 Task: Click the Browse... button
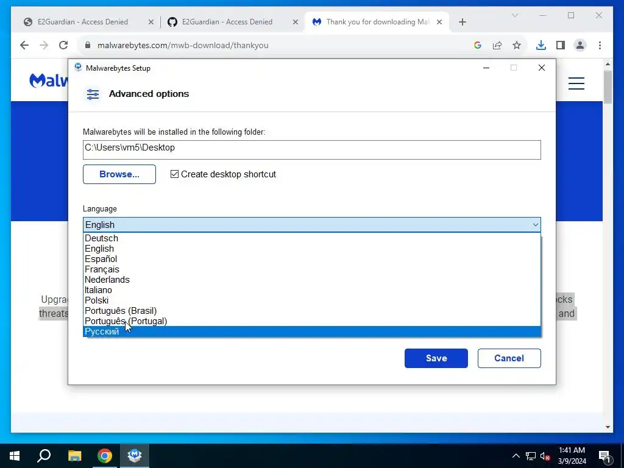pos(119,174)
